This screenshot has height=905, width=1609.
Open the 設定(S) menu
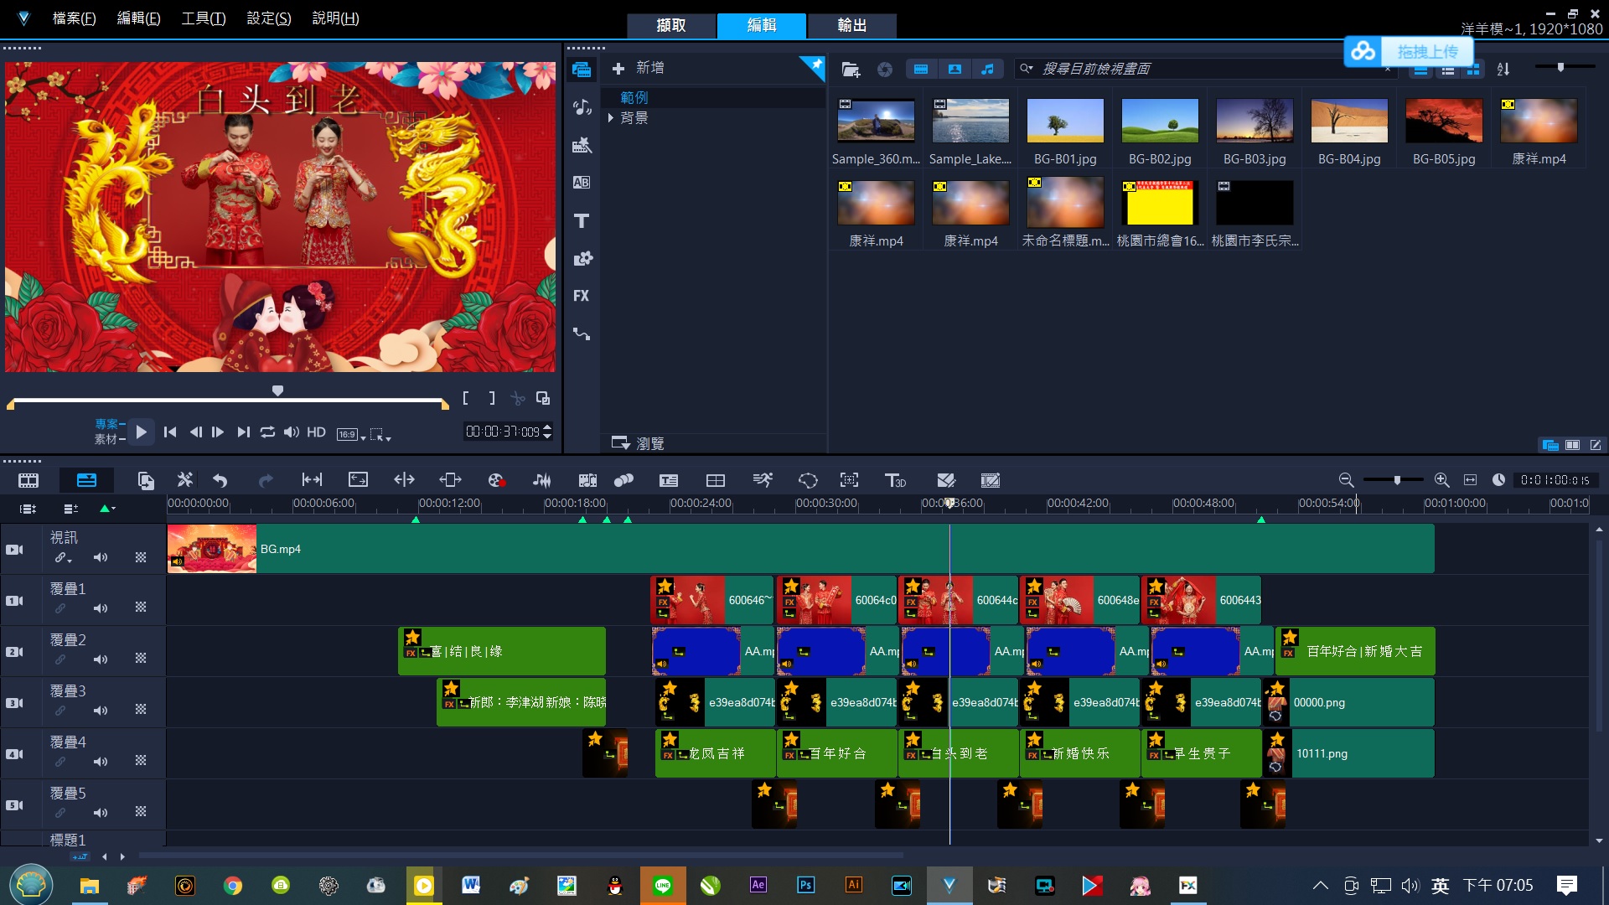[269, 18]
